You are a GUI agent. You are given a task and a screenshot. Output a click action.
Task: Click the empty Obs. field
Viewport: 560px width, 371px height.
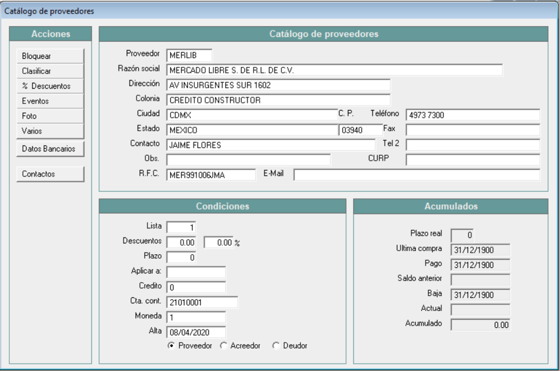(248, 160)
